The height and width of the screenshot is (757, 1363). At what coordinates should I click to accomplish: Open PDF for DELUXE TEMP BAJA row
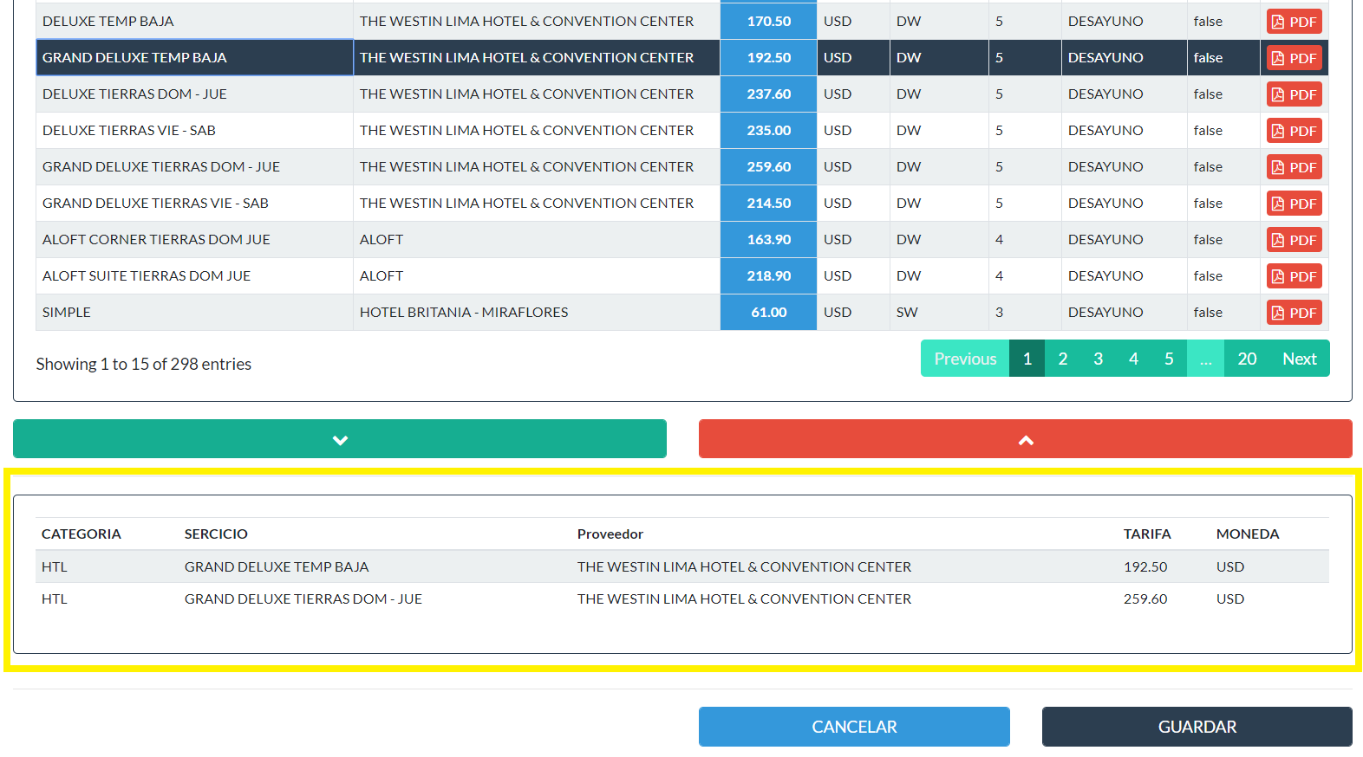(1294, 22)
